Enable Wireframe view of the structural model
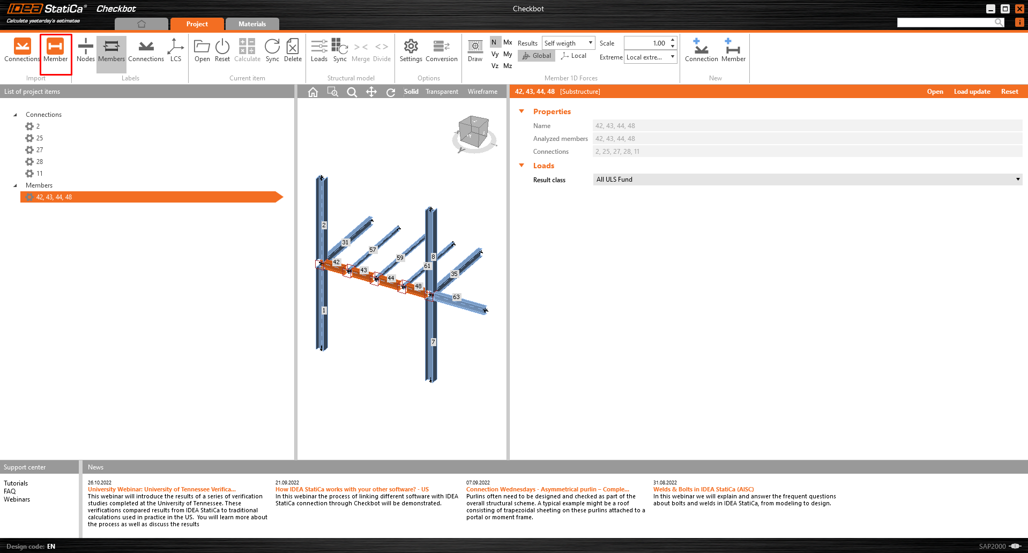 482,92
